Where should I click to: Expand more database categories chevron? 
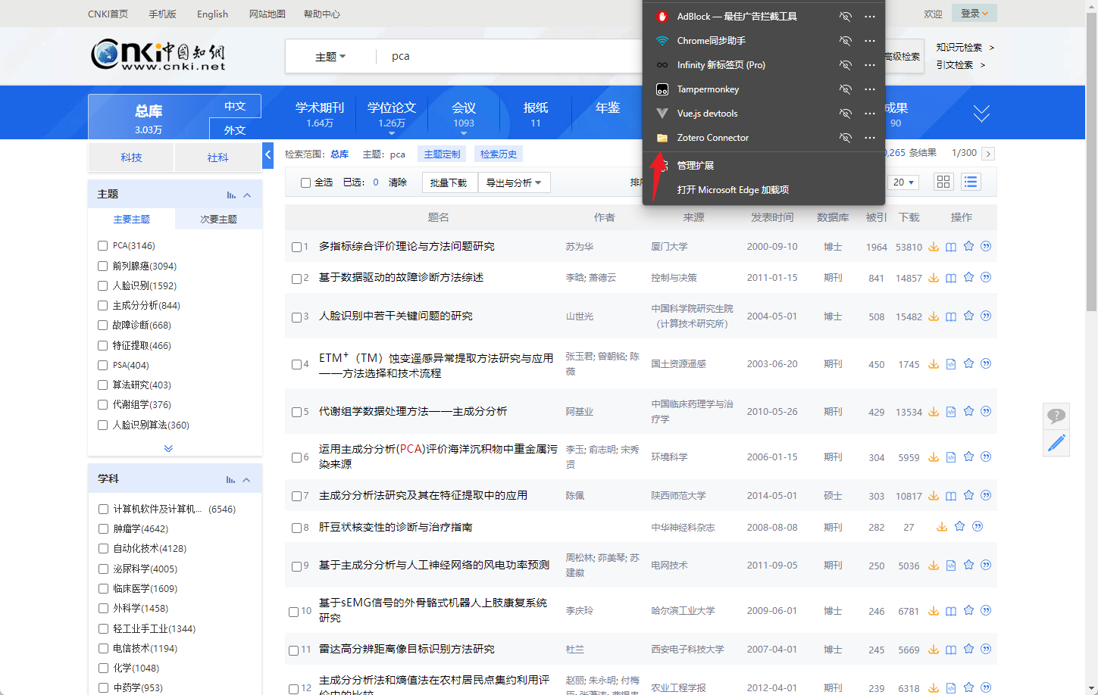tap(981, 114)
